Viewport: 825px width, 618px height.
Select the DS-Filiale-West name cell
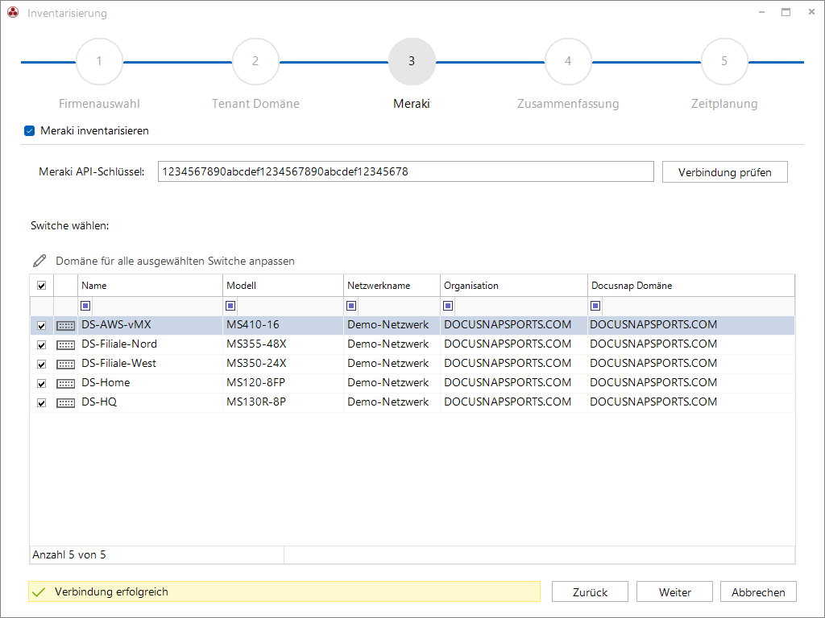[150, 364]
